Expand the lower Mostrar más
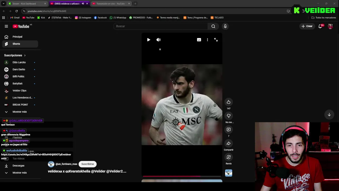This screenshot has height=191, width=339. point(20,173)
